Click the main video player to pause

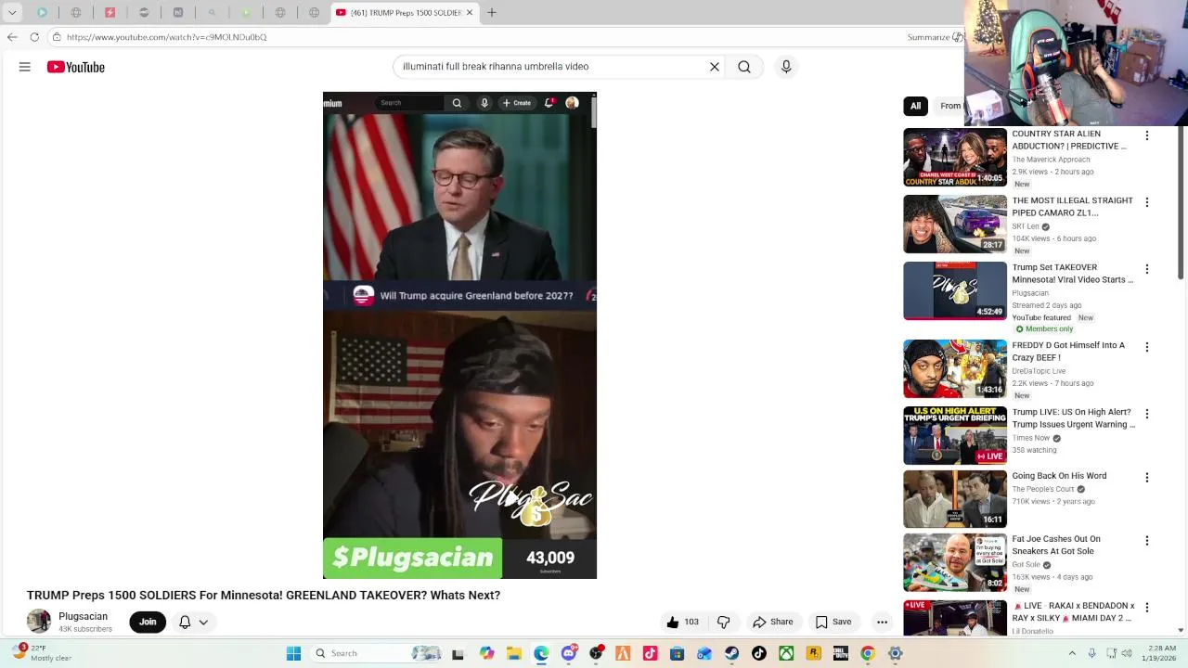pos(459,335)
